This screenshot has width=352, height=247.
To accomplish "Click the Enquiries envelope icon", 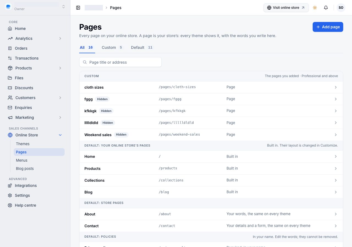I will [10, 108].
